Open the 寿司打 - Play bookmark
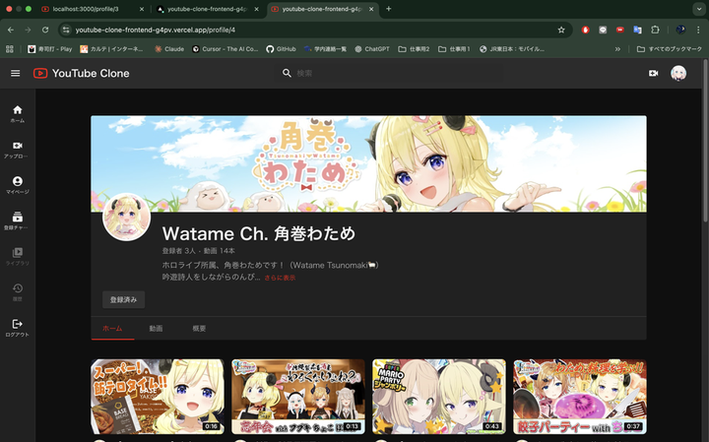The image size is (709, 442). click(x=50, y=49)
